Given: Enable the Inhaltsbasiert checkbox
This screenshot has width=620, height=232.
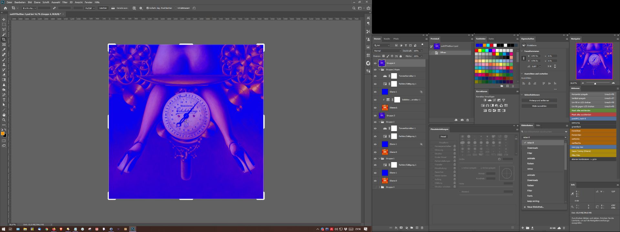Looking at the screenshot, I should 176,8.
